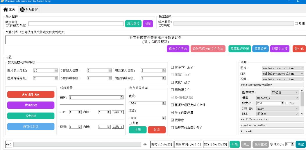306x157 pixels.
Task: Expand Anime4K section
Action: pos(272,131)
